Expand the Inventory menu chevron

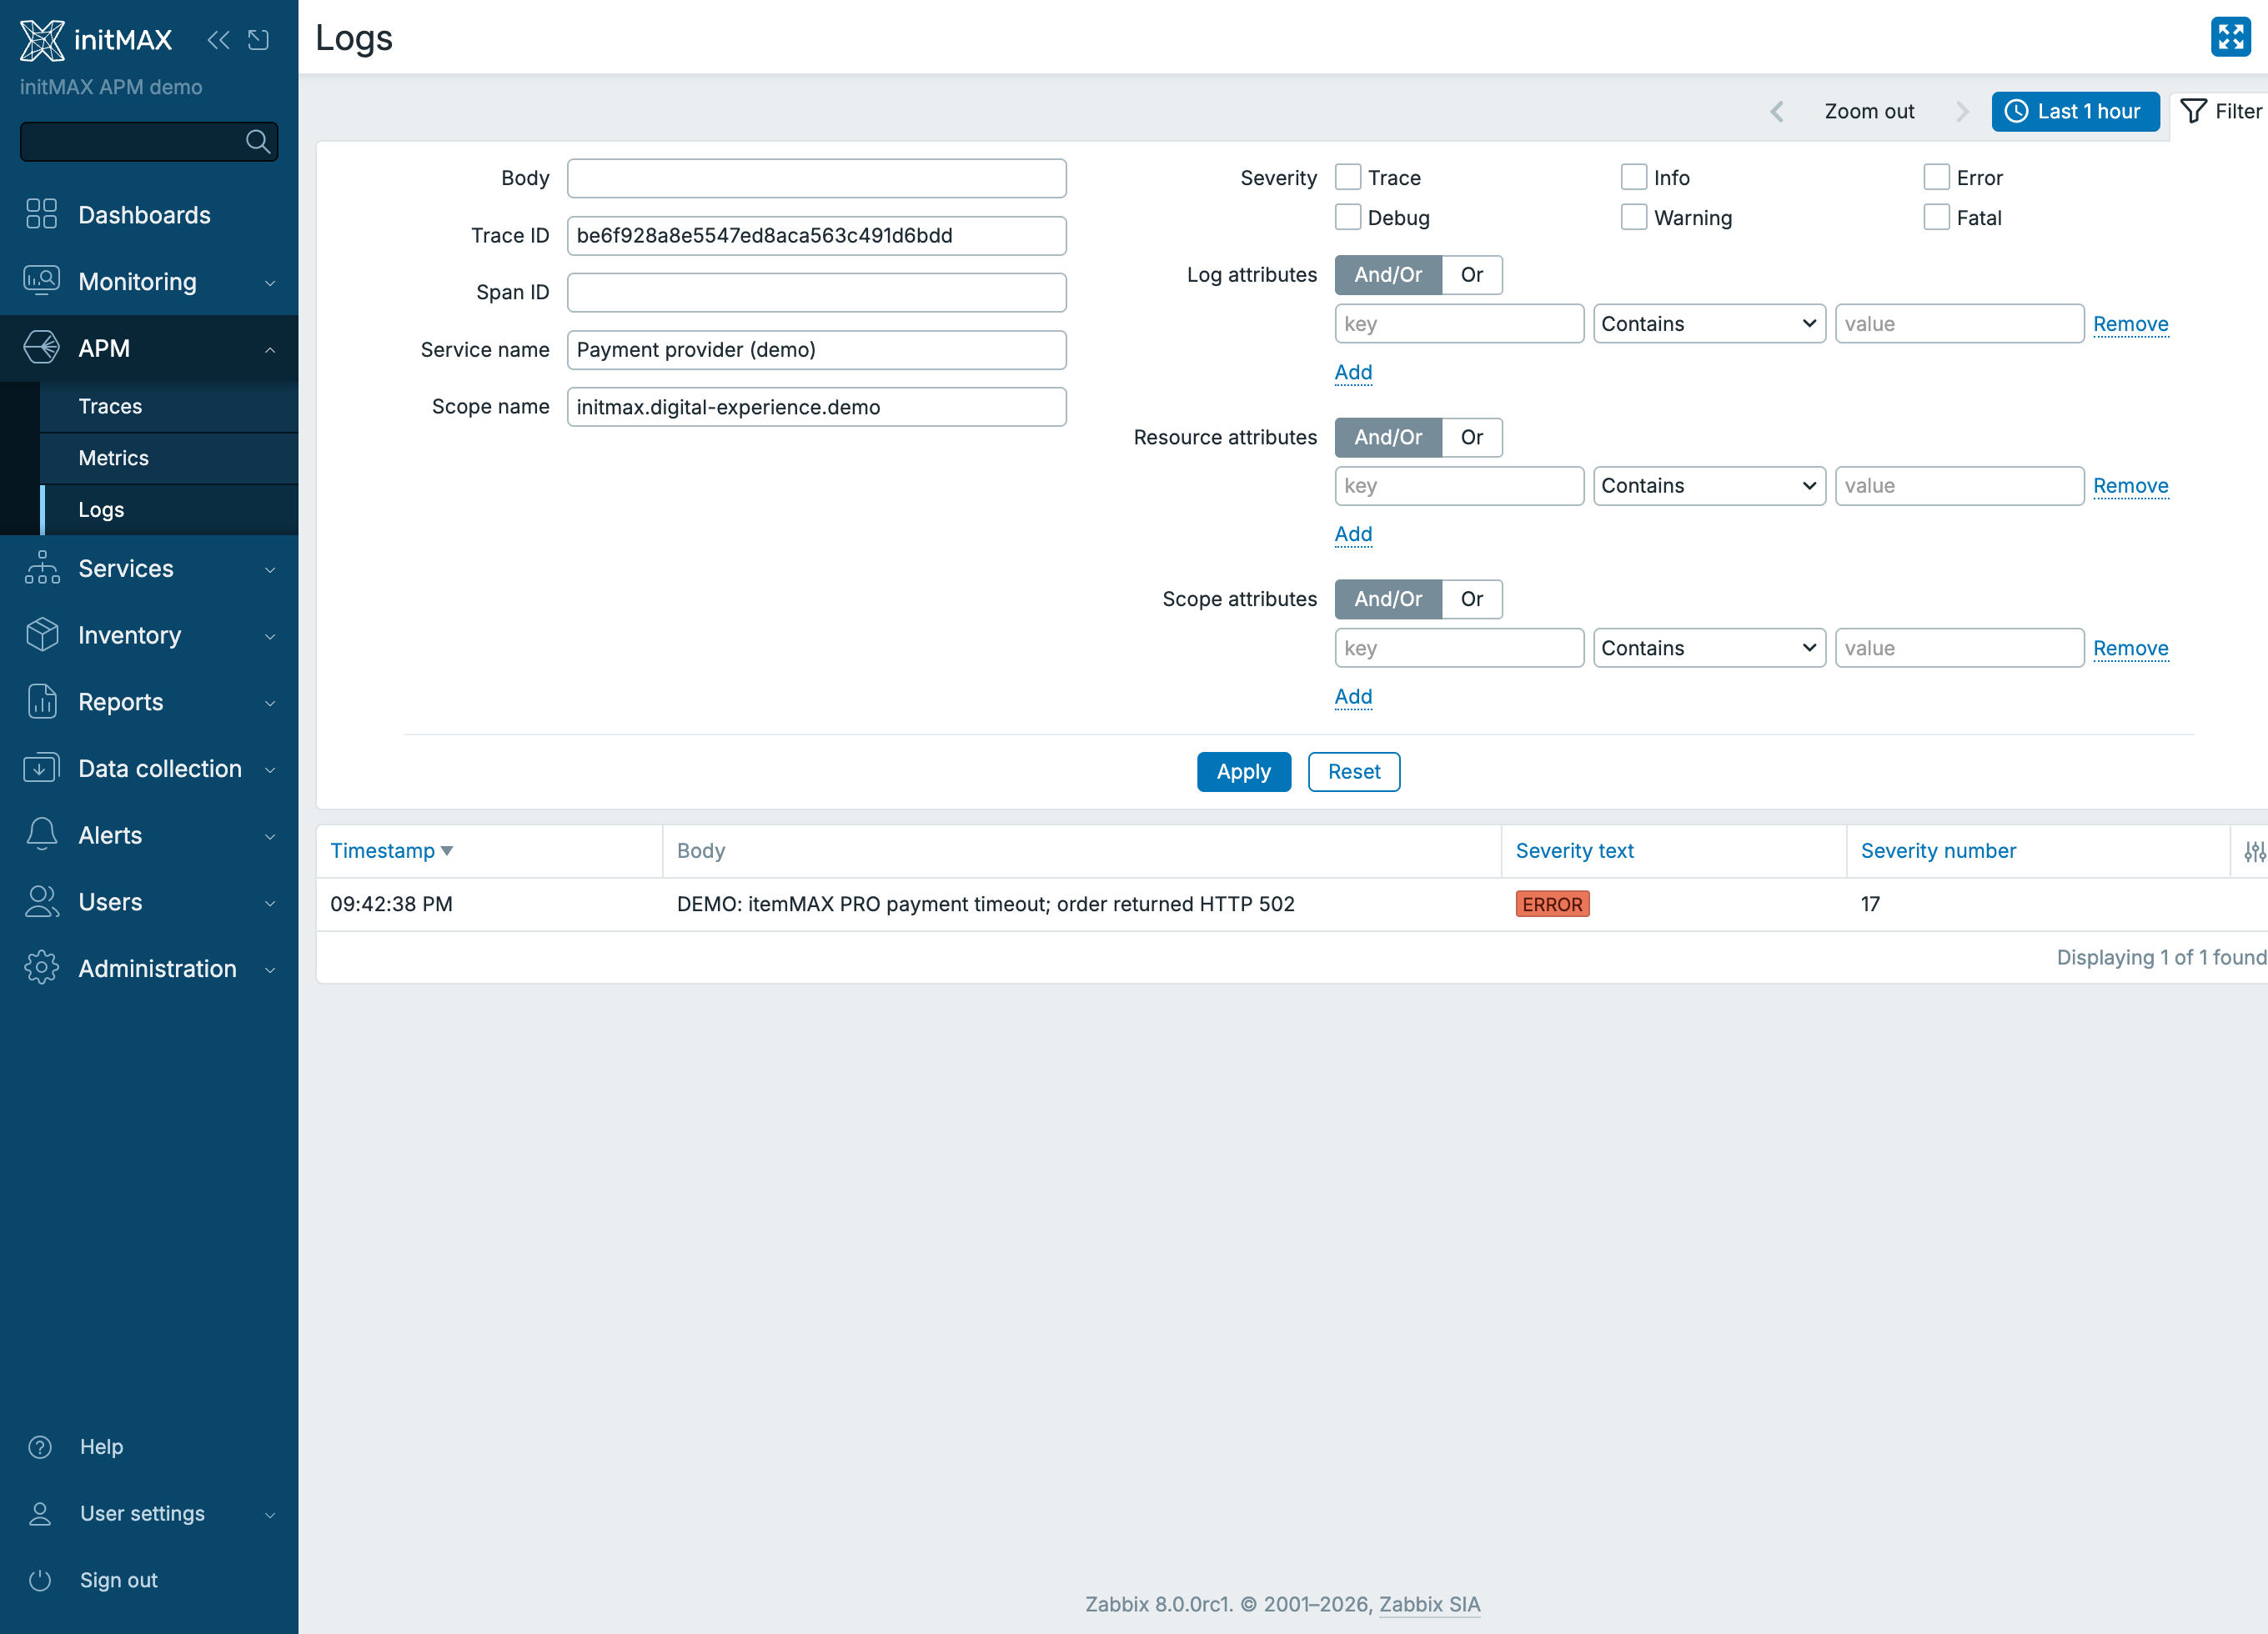[x=270, y=637]
